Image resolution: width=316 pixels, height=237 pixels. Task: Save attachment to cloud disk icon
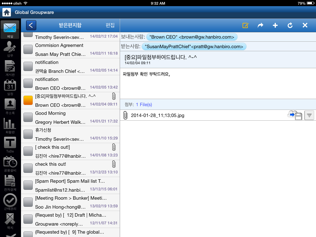[x=295, y=115]
